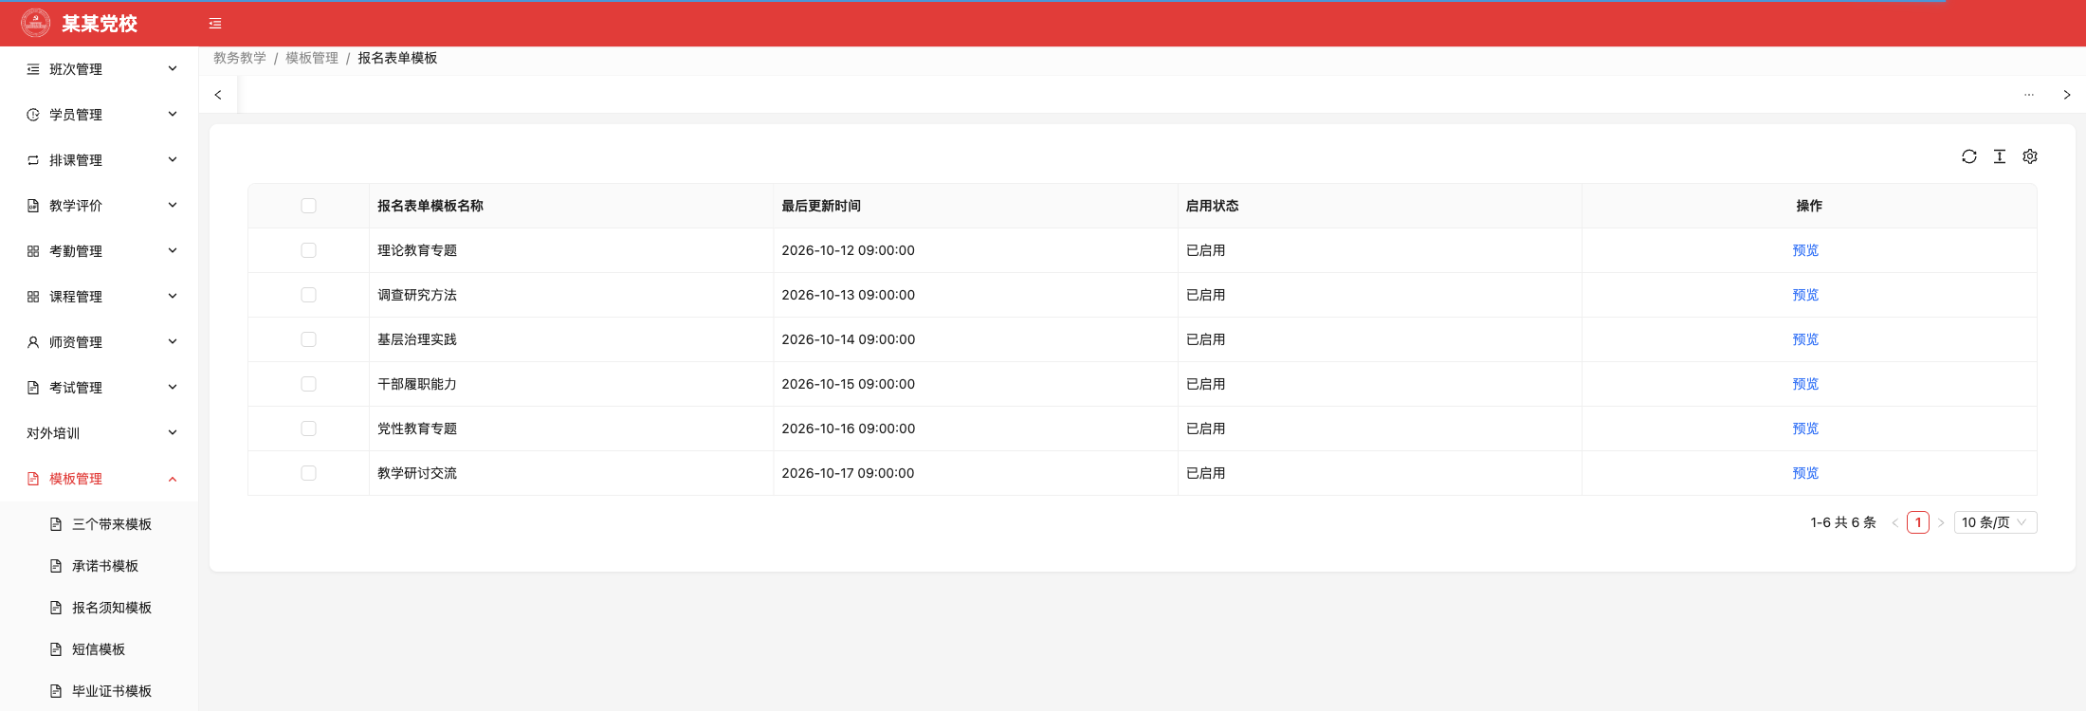The image size is (2086, 711).
Task: Expand 对外培训 with its chevron
Action: 173,432
